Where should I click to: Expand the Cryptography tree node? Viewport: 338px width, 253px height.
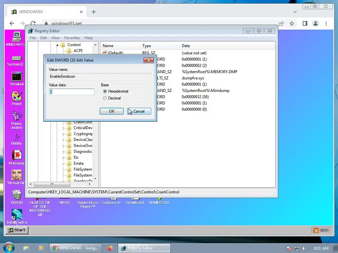[63, 134]
